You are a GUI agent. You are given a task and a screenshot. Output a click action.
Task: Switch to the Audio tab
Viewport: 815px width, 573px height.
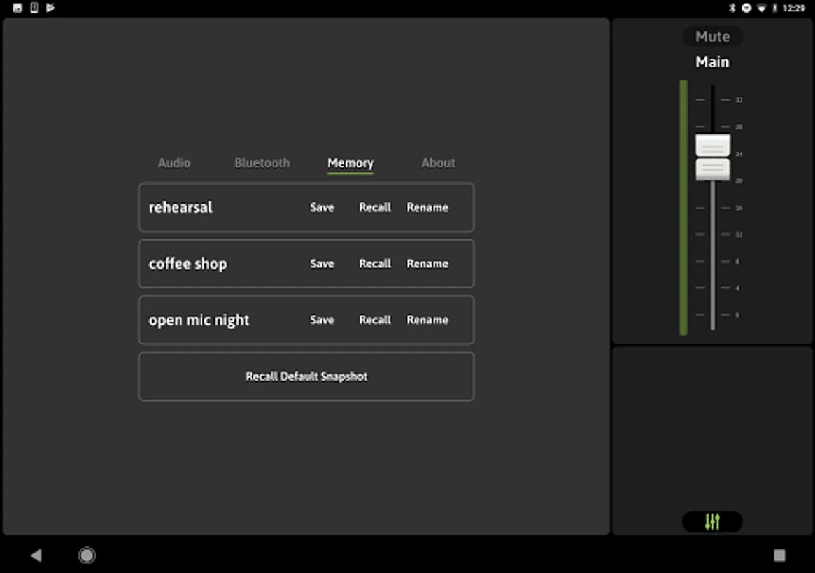[x=174, y=163]
